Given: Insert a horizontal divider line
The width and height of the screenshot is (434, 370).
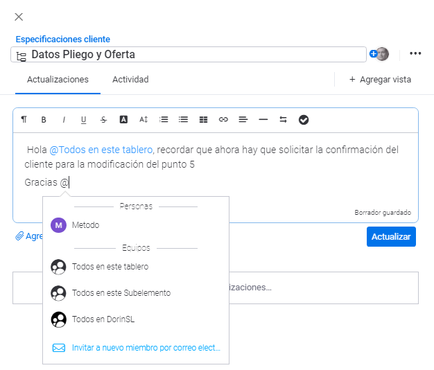Looking at the screenshot, I should coord(263,120).
